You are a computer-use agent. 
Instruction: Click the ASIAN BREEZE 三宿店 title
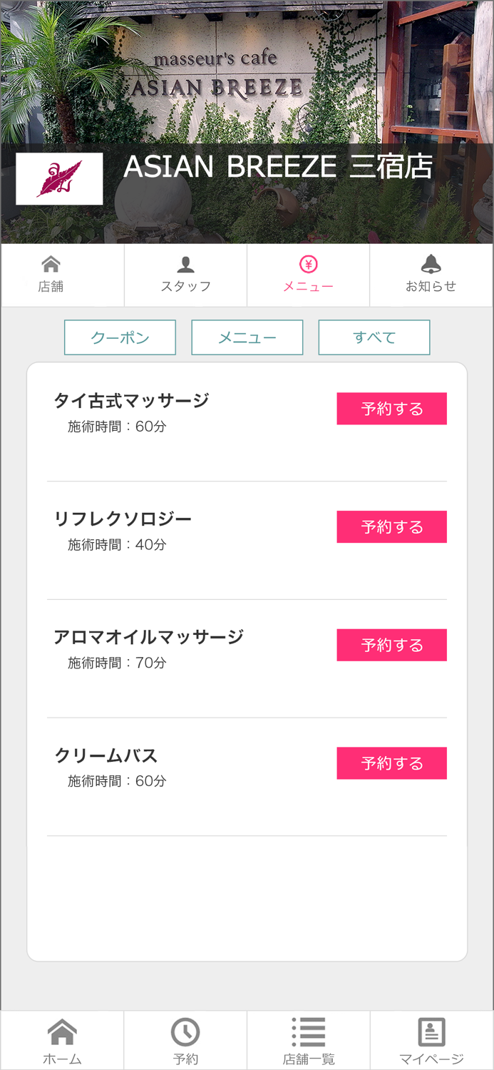point(278,167)
